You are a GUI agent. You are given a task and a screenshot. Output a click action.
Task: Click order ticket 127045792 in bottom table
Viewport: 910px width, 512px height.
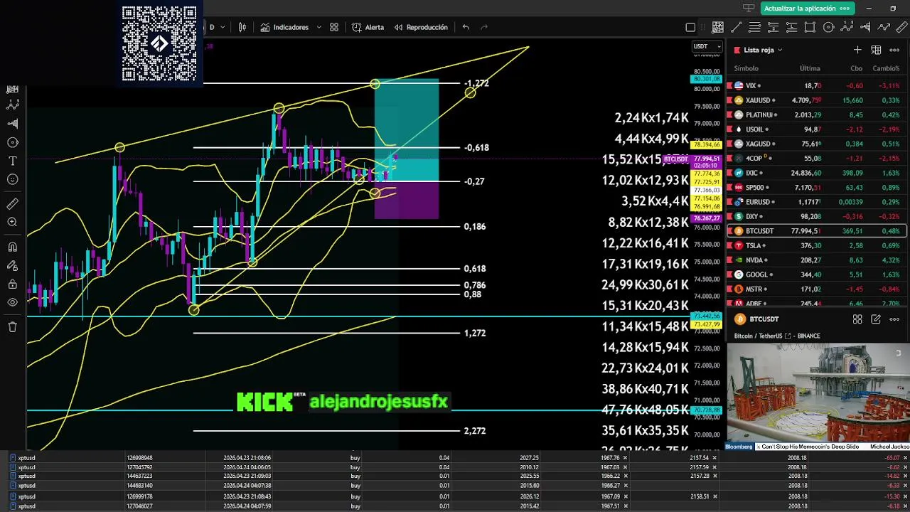139,467
